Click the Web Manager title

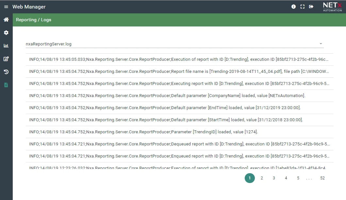(29, 7)
